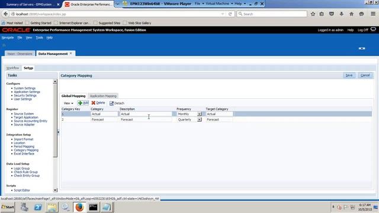Expand the View menu in table toolbar

(x=69, y=103)
